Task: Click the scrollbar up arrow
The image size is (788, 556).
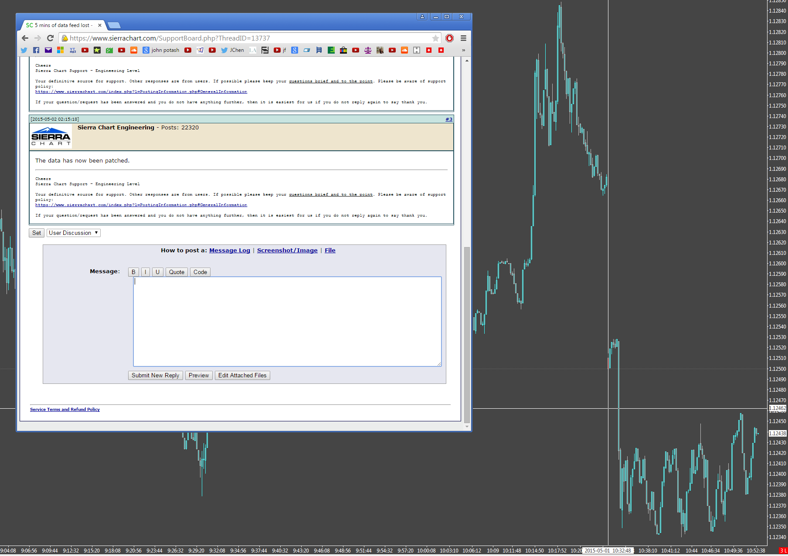Action: (x=467, y=61)
